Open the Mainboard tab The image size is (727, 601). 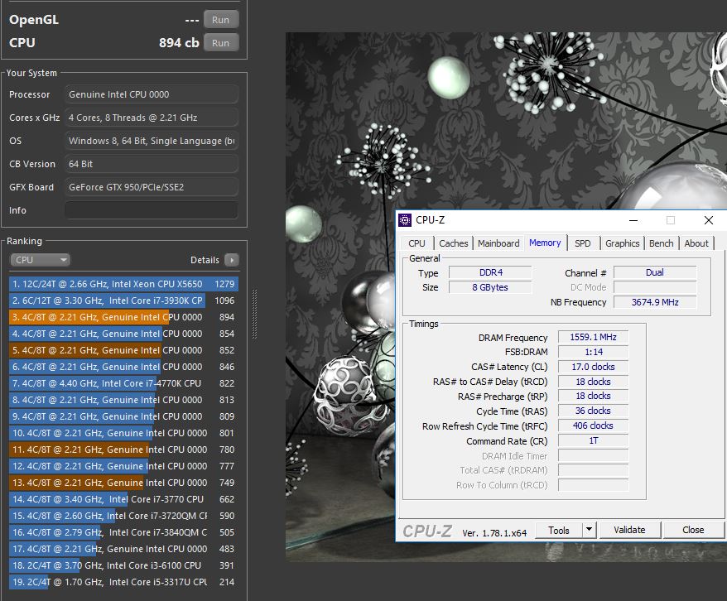pyautogui.click(x=498, y=243)
